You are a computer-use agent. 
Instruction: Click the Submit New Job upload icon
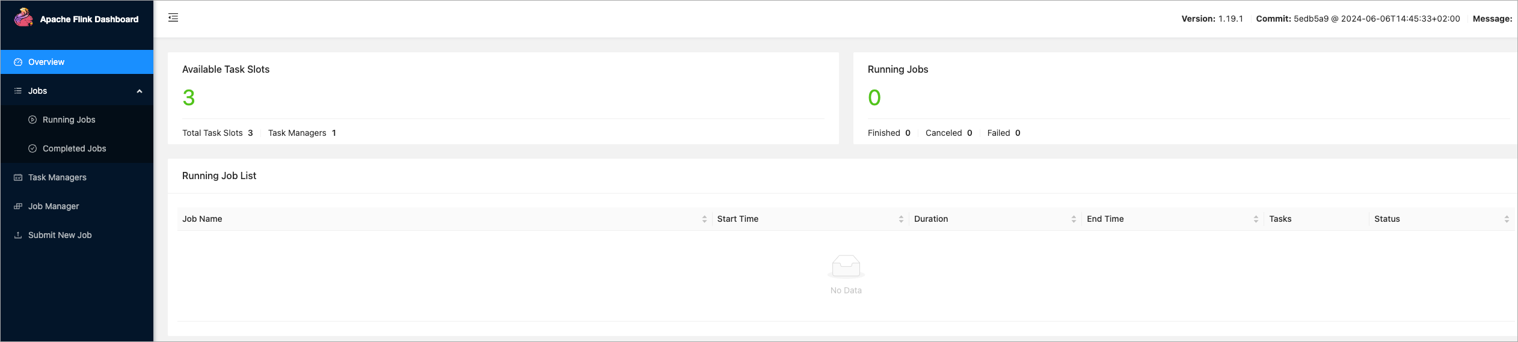click(18, 235)
